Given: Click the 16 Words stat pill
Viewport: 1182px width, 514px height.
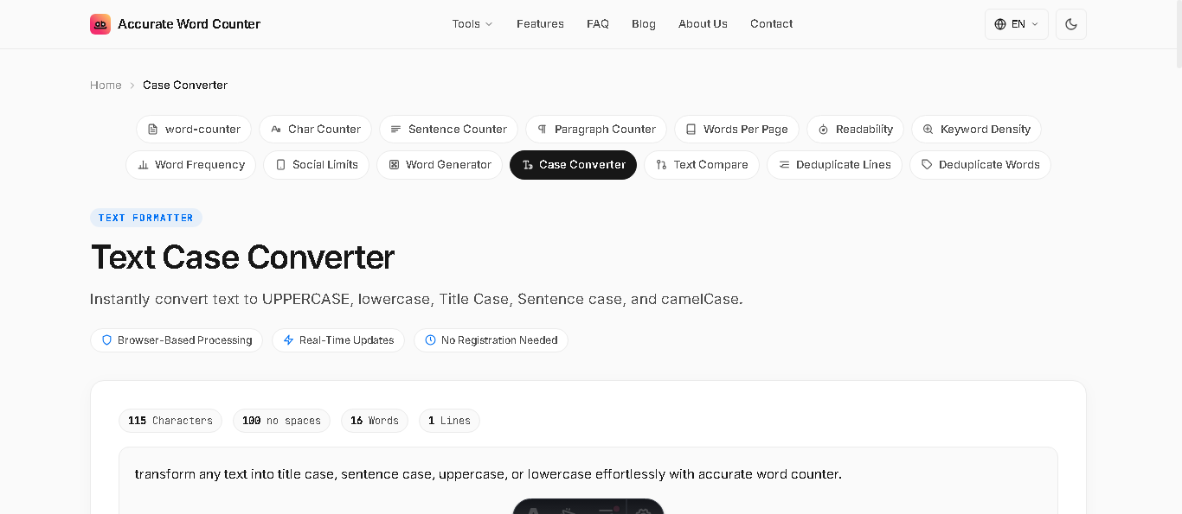Looking at the screenshot, I should (x=375, y=421).
